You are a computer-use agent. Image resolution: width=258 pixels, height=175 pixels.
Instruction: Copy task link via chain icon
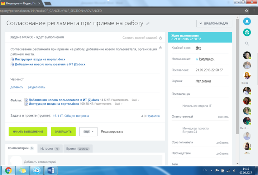point(148,24)
